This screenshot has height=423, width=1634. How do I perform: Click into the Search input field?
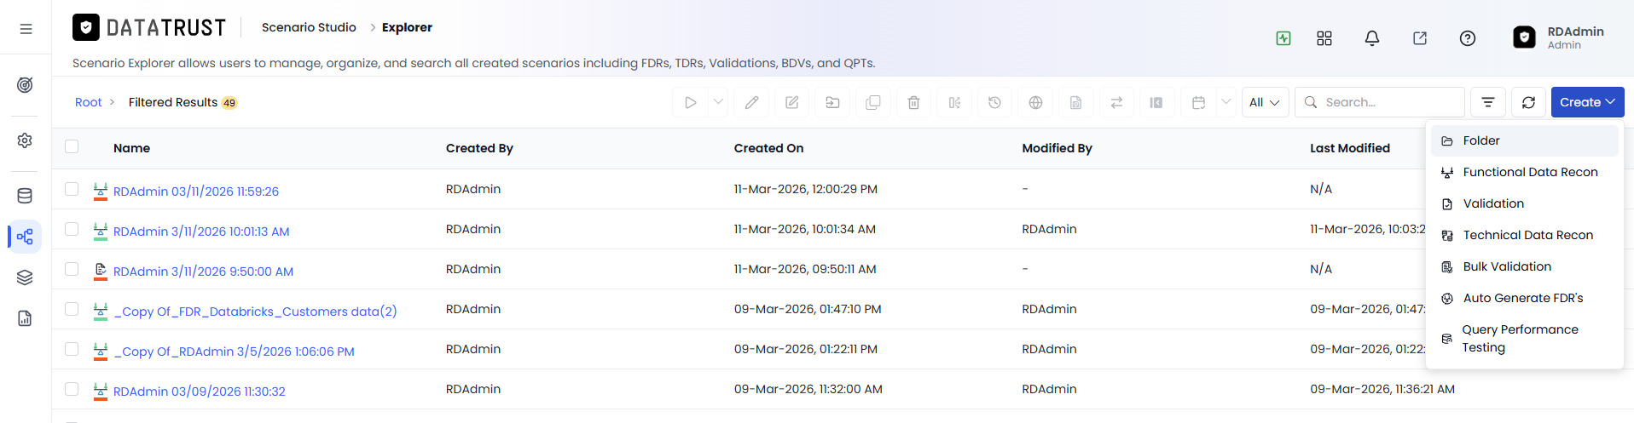(x=1380, y=102)
